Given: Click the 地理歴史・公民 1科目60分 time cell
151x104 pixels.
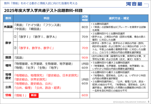Looking at the screenshot, I should 85,81.
